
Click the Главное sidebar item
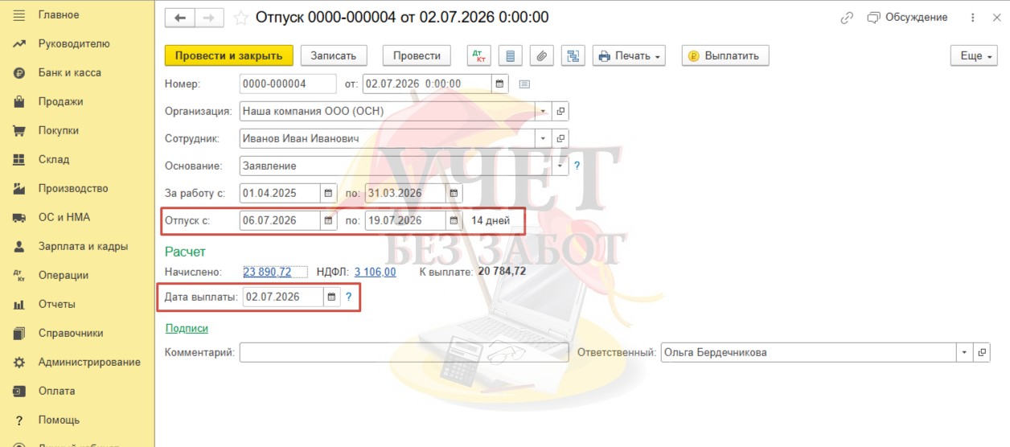59,15
